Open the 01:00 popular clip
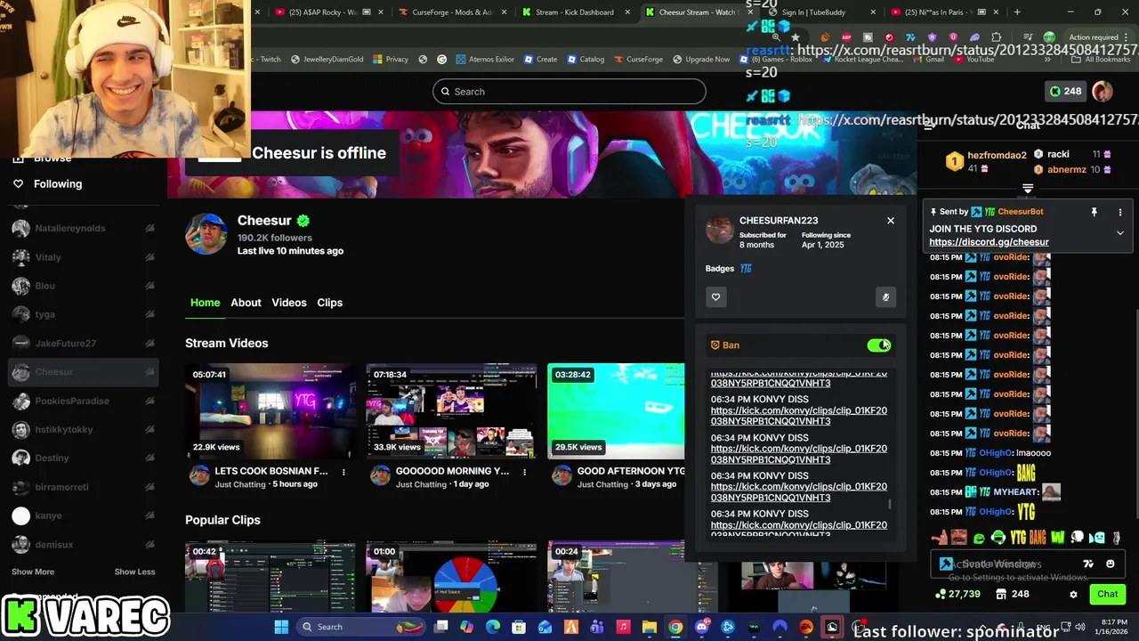The height and width of the screenshot is (641, 1139). coord(451,577)
